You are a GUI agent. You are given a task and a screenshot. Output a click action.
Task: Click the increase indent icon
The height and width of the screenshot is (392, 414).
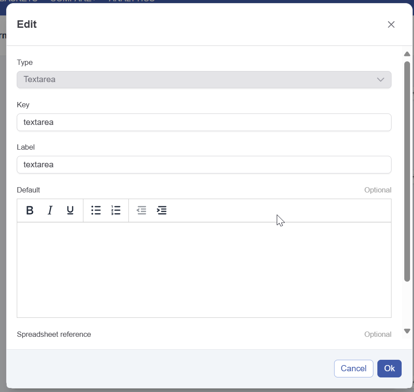click(x=162, y=211)
